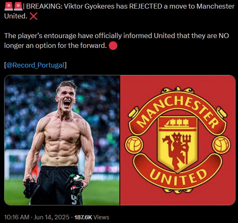
Task: Click the red cross mark emoji
Action: [34, 16]
